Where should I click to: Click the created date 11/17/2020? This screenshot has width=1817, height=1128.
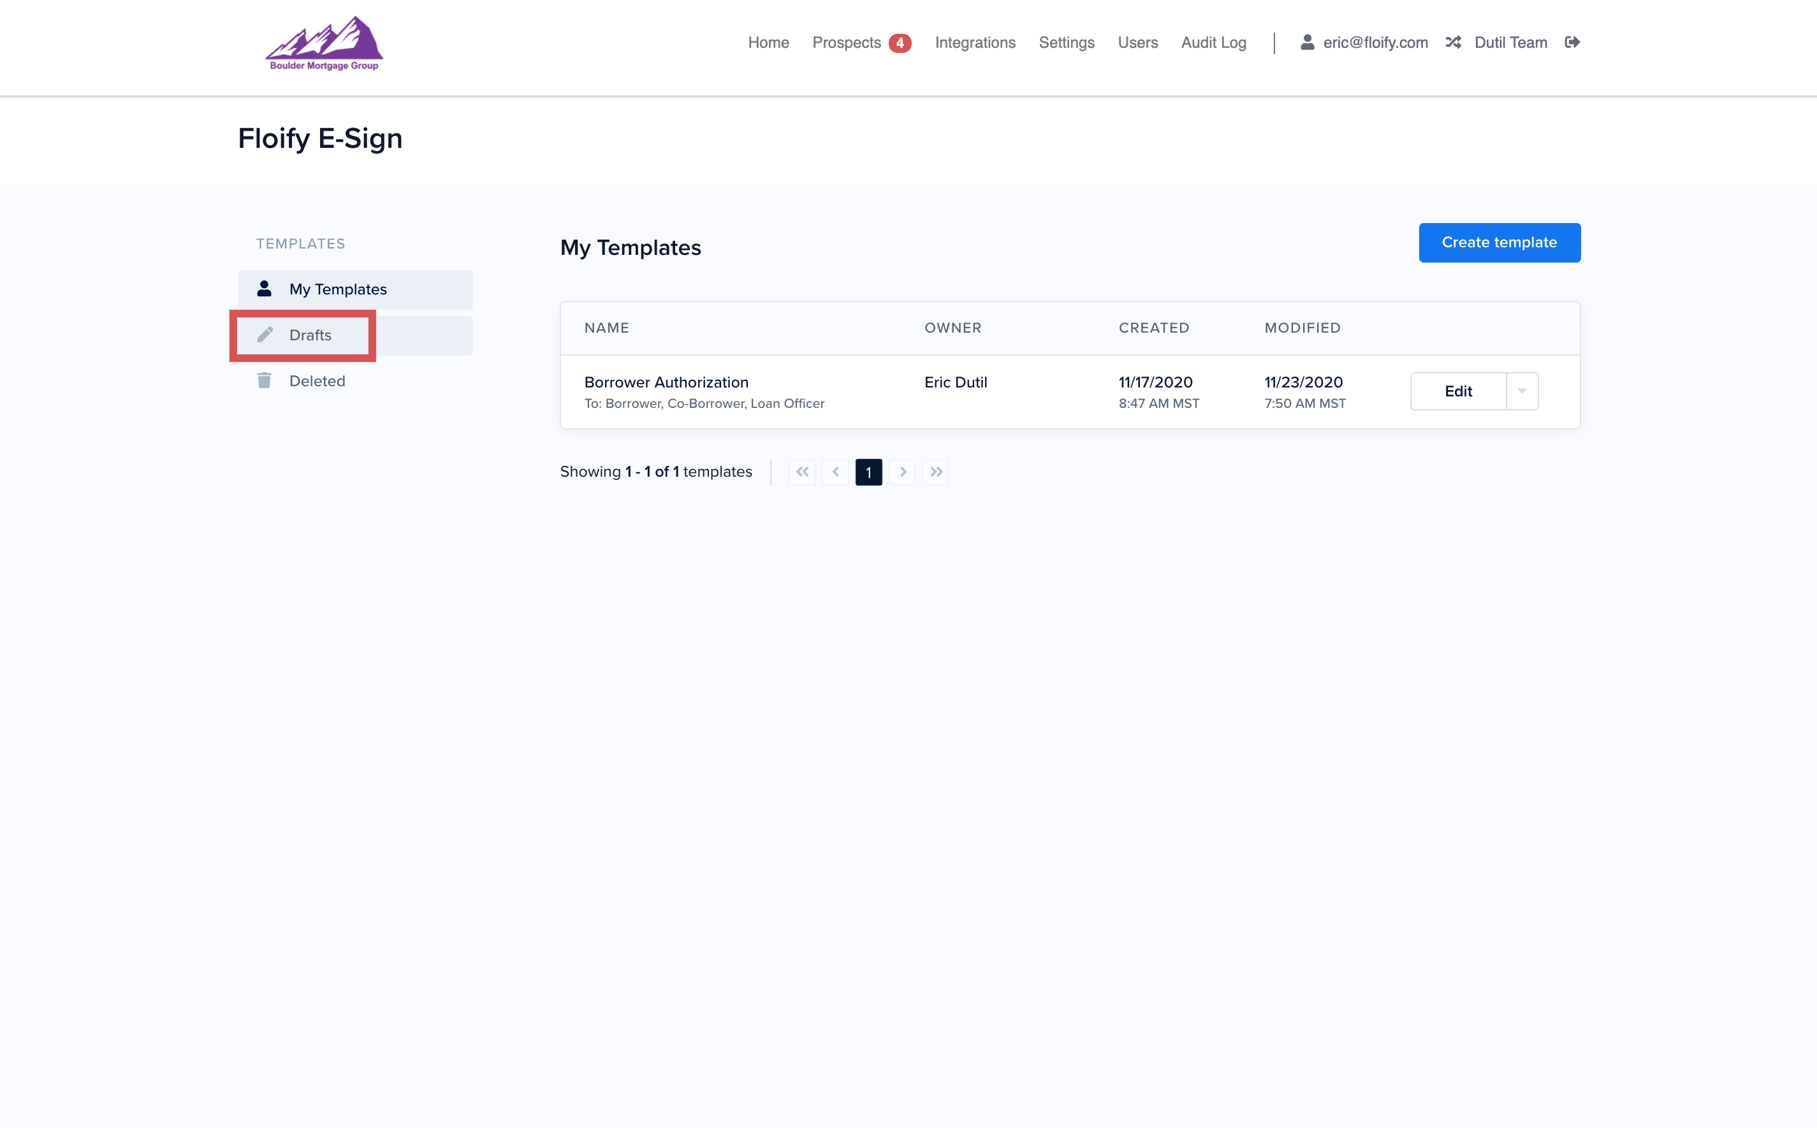[x=1155, y=382]
